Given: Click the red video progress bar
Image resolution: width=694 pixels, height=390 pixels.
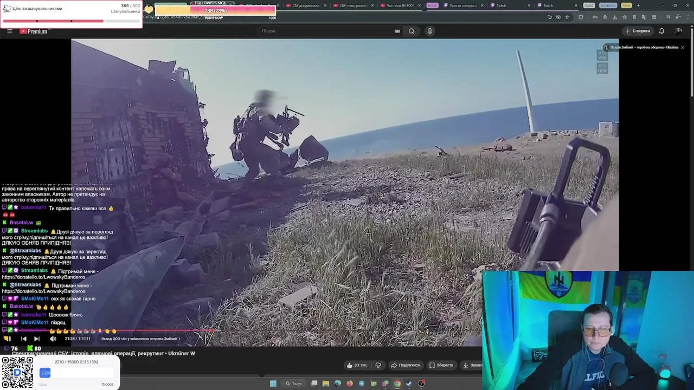Looking at the screenshot, I should [x=108, y=330].
